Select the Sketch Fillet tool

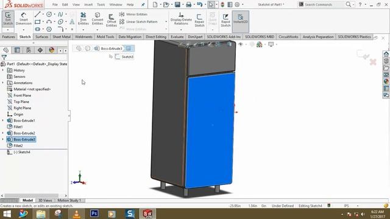[60, 29]
